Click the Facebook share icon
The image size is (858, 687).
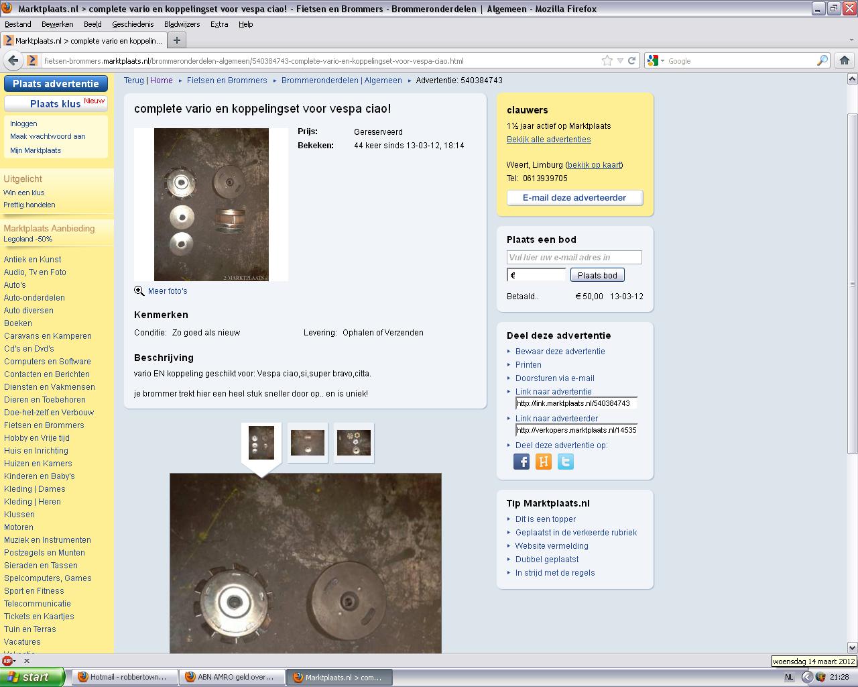[522, 462]
